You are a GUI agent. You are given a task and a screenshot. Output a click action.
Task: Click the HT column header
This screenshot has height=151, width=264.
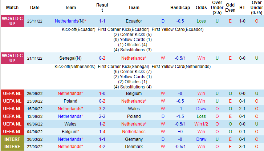point(242,7)
